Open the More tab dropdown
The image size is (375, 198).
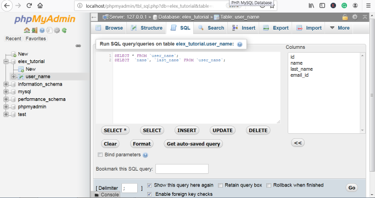[340, 28]
